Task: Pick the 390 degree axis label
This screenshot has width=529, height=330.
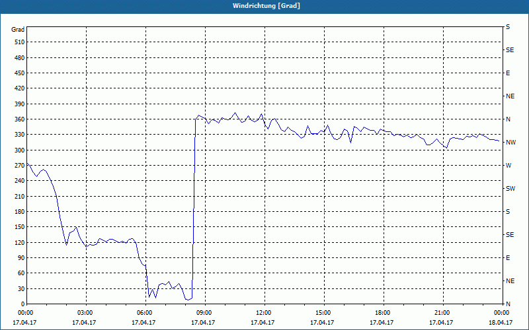Action: (x=20, y=104)
